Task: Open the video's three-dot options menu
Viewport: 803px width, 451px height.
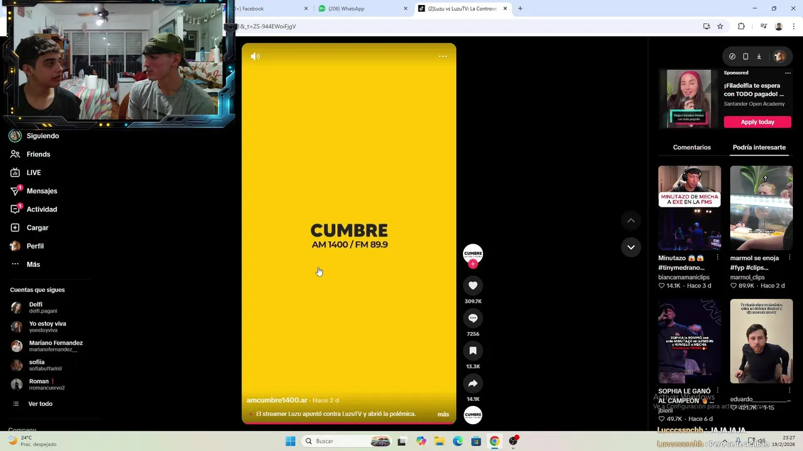Action: point(443,56)
